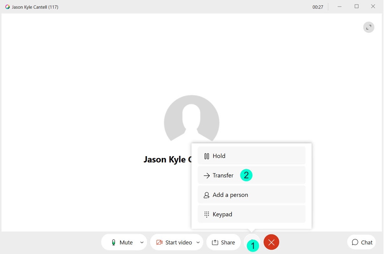Open the Share button
This screenshot has width=384, height=254.
click(x=223, y=242)
